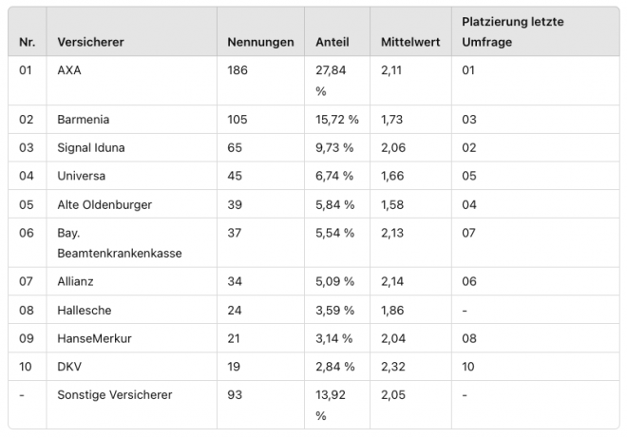Select the Signal Iduna cell
The width and height of the screenshot is (627, 438).
[x=91, y=148]
